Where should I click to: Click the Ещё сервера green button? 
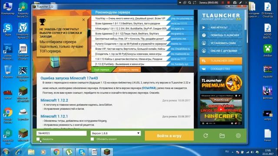pos(102,70)
